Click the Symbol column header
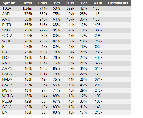This screenshot has width=143, height=118. [10, 3]
